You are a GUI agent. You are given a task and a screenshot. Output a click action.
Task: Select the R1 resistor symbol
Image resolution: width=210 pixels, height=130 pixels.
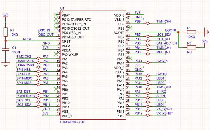pos(6,32)
